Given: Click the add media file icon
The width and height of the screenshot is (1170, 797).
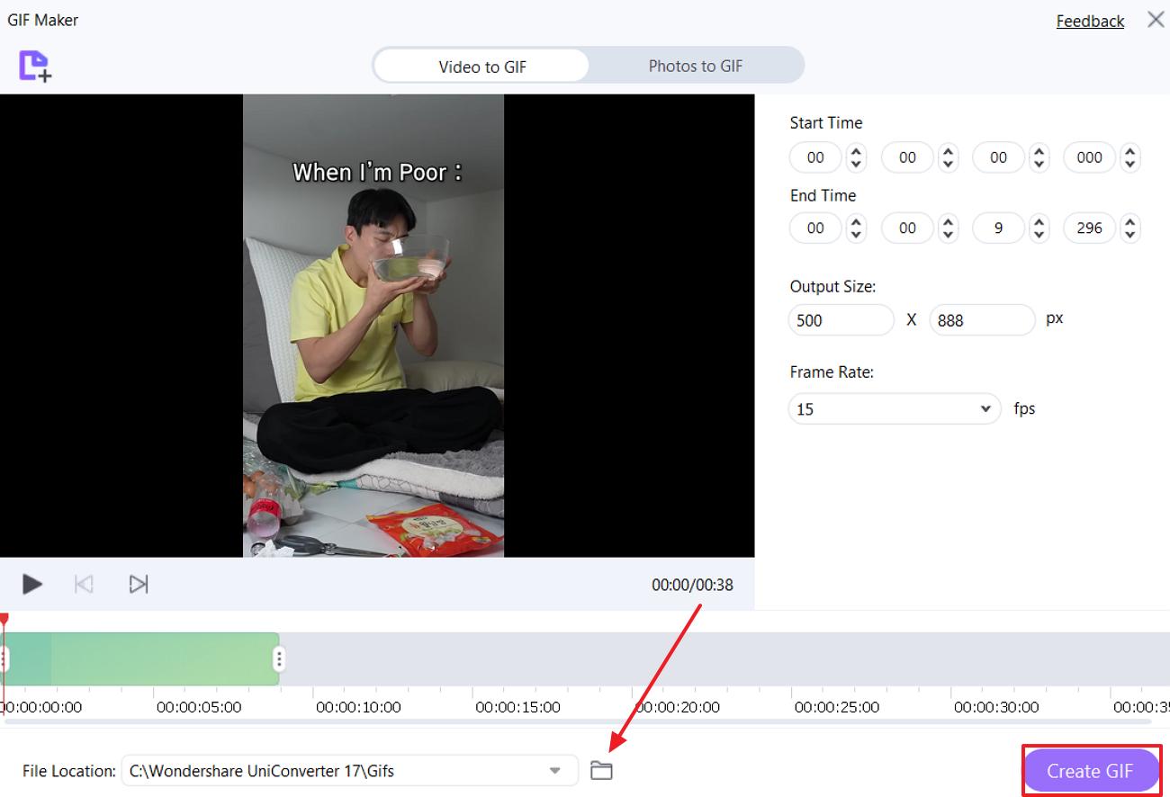Looking at the screenshot, I should [x=36, y=66].
